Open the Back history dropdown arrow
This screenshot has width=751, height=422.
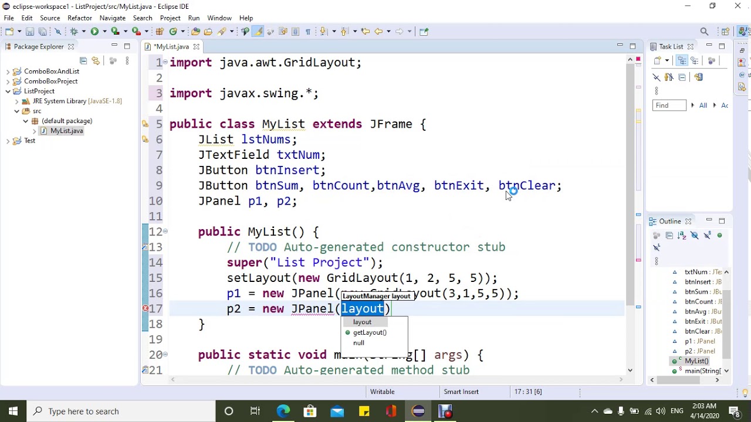[388, 31]
